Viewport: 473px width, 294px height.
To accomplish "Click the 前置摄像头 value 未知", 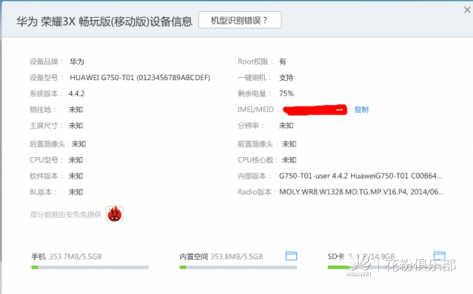I will 289,144.
